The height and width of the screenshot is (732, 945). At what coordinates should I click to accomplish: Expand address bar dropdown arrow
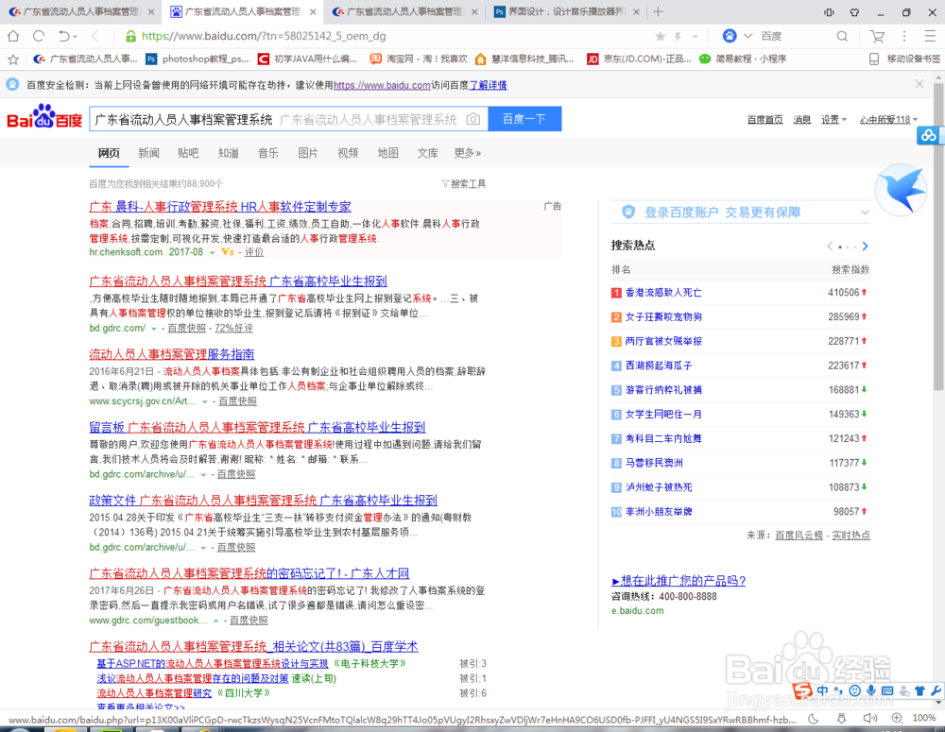tap(695, 37)
